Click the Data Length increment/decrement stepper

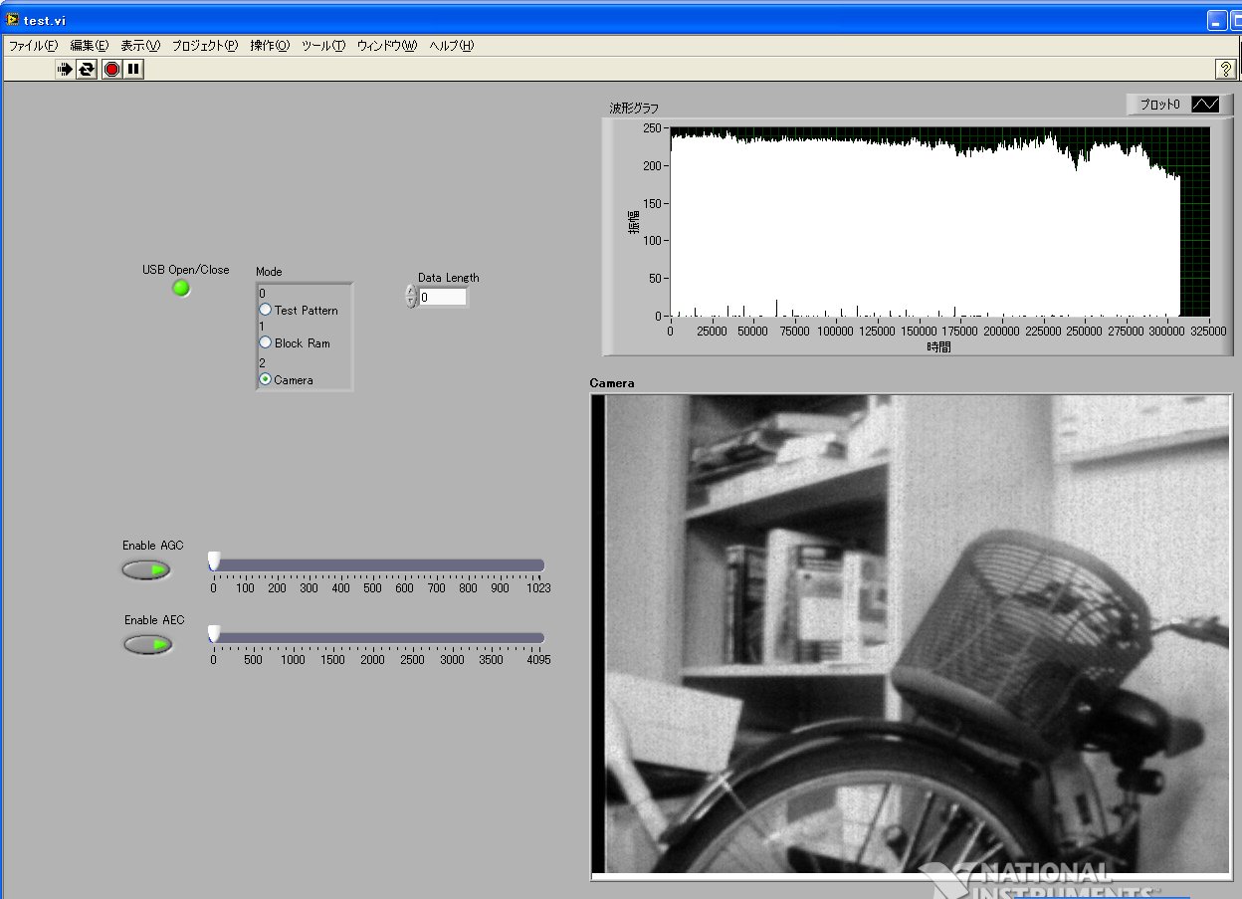pyautogui.click(x=411, y=297)
